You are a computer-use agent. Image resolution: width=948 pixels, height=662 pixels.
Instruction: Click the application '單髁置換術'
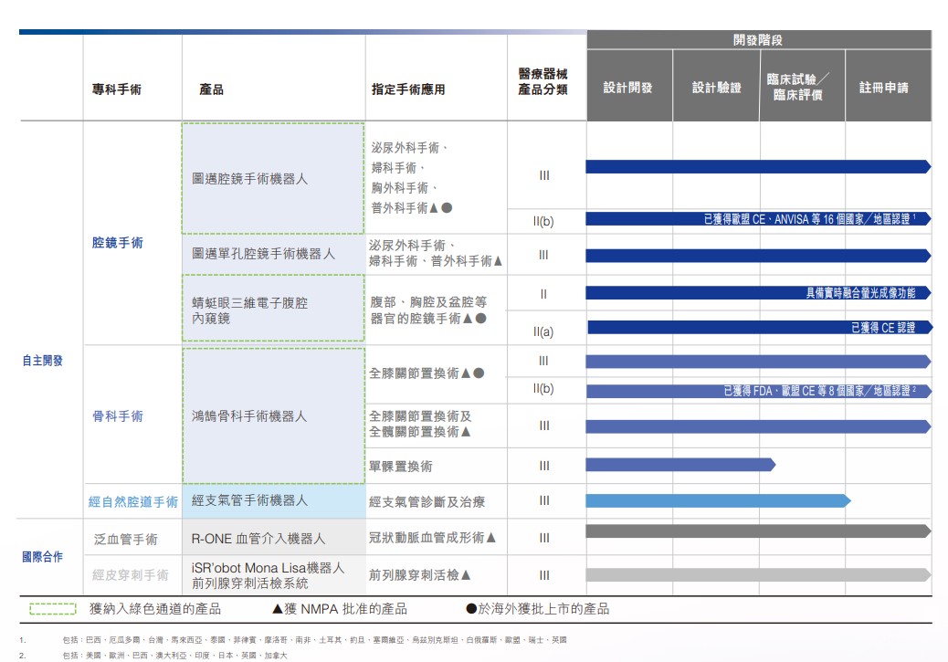[400, 467]
